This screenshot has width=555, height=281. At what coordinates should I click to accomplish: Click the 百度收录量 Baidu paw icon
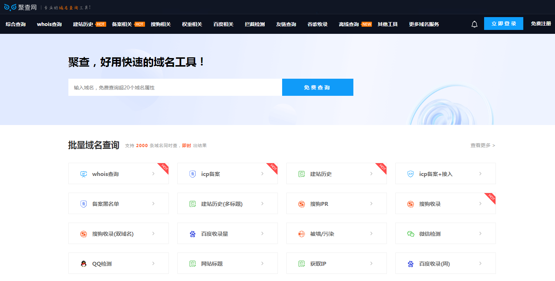192,233
